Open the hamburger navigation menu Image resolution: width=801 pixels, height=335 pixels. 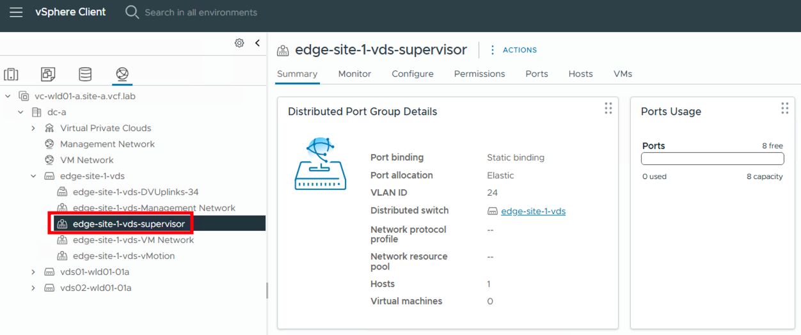tap(16, 12)
